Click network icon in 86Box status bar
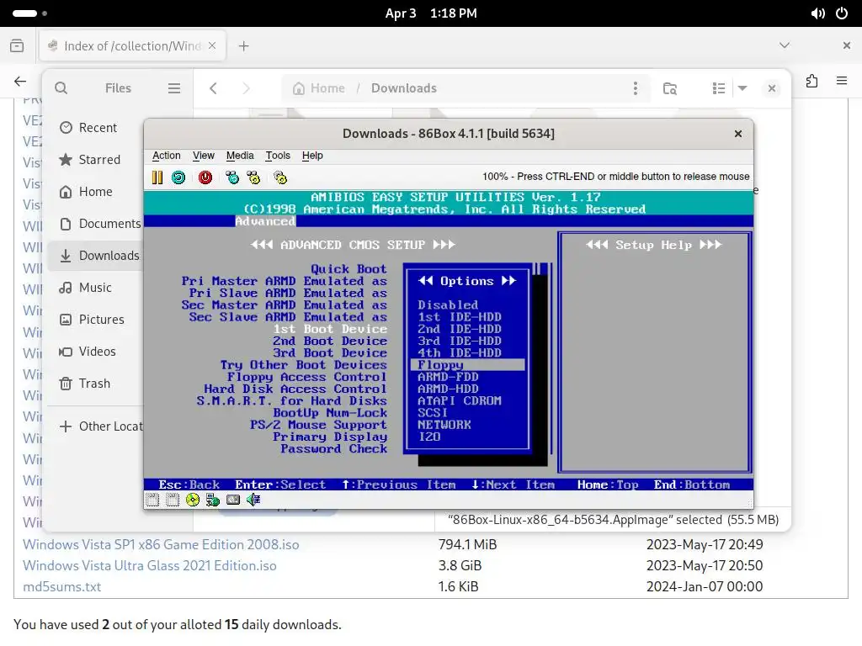The width and height of the screenshot is (862, 646). click(x=213, y=500)
